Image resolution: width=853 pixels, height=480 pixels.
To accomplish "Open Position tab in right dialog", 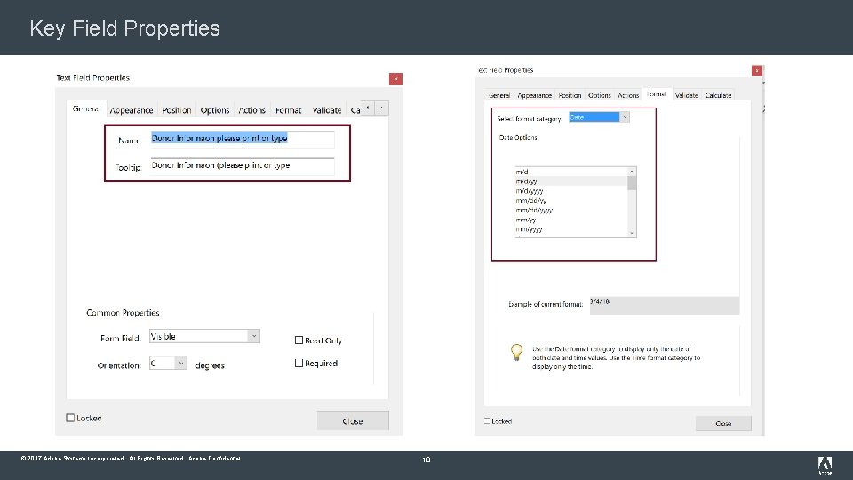I will coord(570,95).
